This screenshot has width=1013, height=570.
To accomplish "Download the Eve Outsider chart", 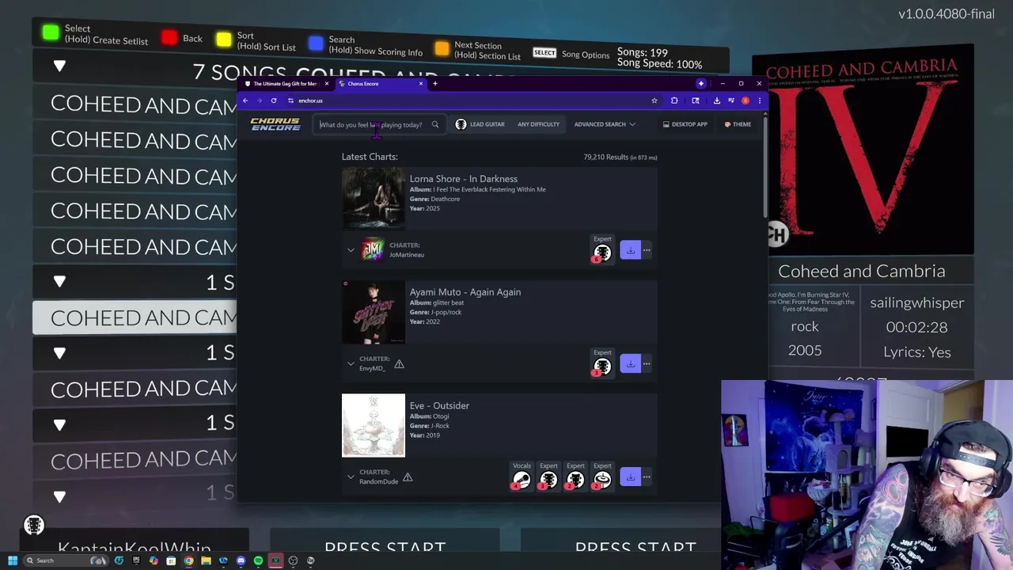I will point(630,477).
